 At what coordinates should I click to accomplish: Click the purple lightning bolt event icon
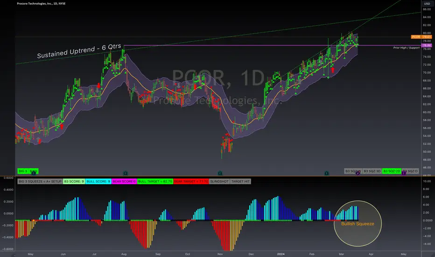(358, 173)
